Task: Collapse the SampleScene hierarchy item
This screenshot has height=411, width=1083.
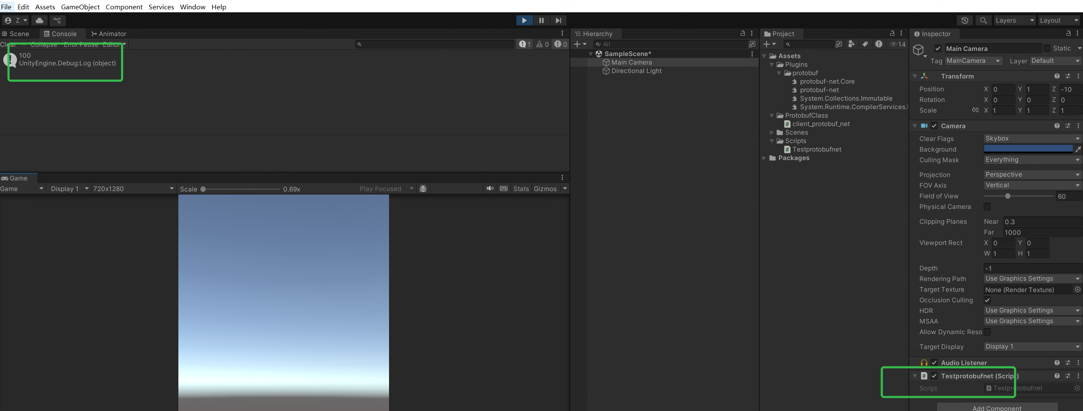Action: coord(591,53)
